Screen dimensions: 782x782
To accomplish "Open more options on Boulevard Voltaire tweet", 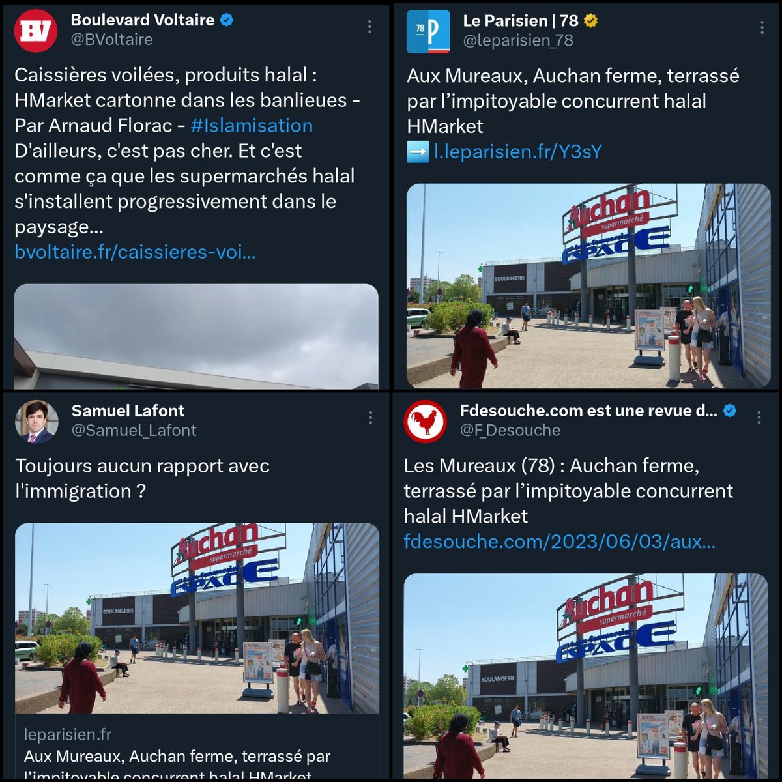I will click(369, 27).
